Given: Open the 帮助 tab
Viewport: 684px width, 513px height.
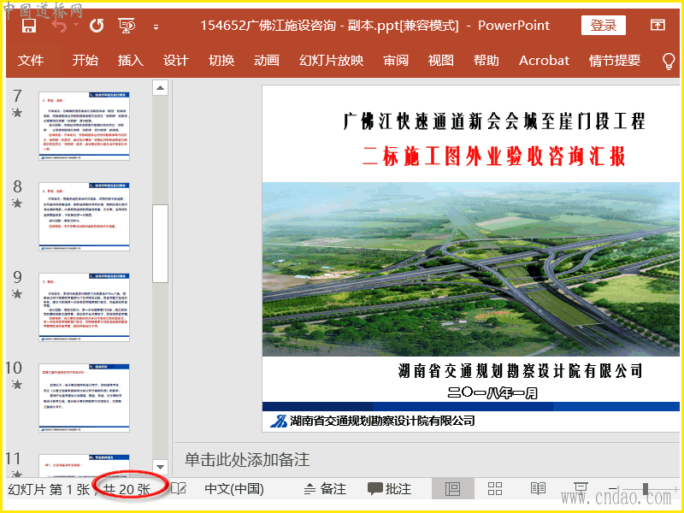Looking at the screenshot, I should (486, 60).
